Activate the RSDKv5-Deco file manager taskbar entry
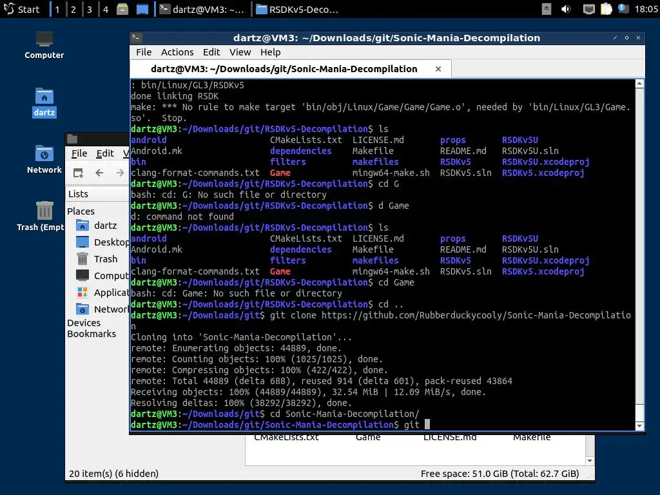The image size is (660, 495). pos(297,9)
